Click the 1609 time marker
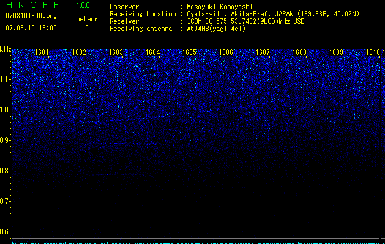 click(336, 52)
